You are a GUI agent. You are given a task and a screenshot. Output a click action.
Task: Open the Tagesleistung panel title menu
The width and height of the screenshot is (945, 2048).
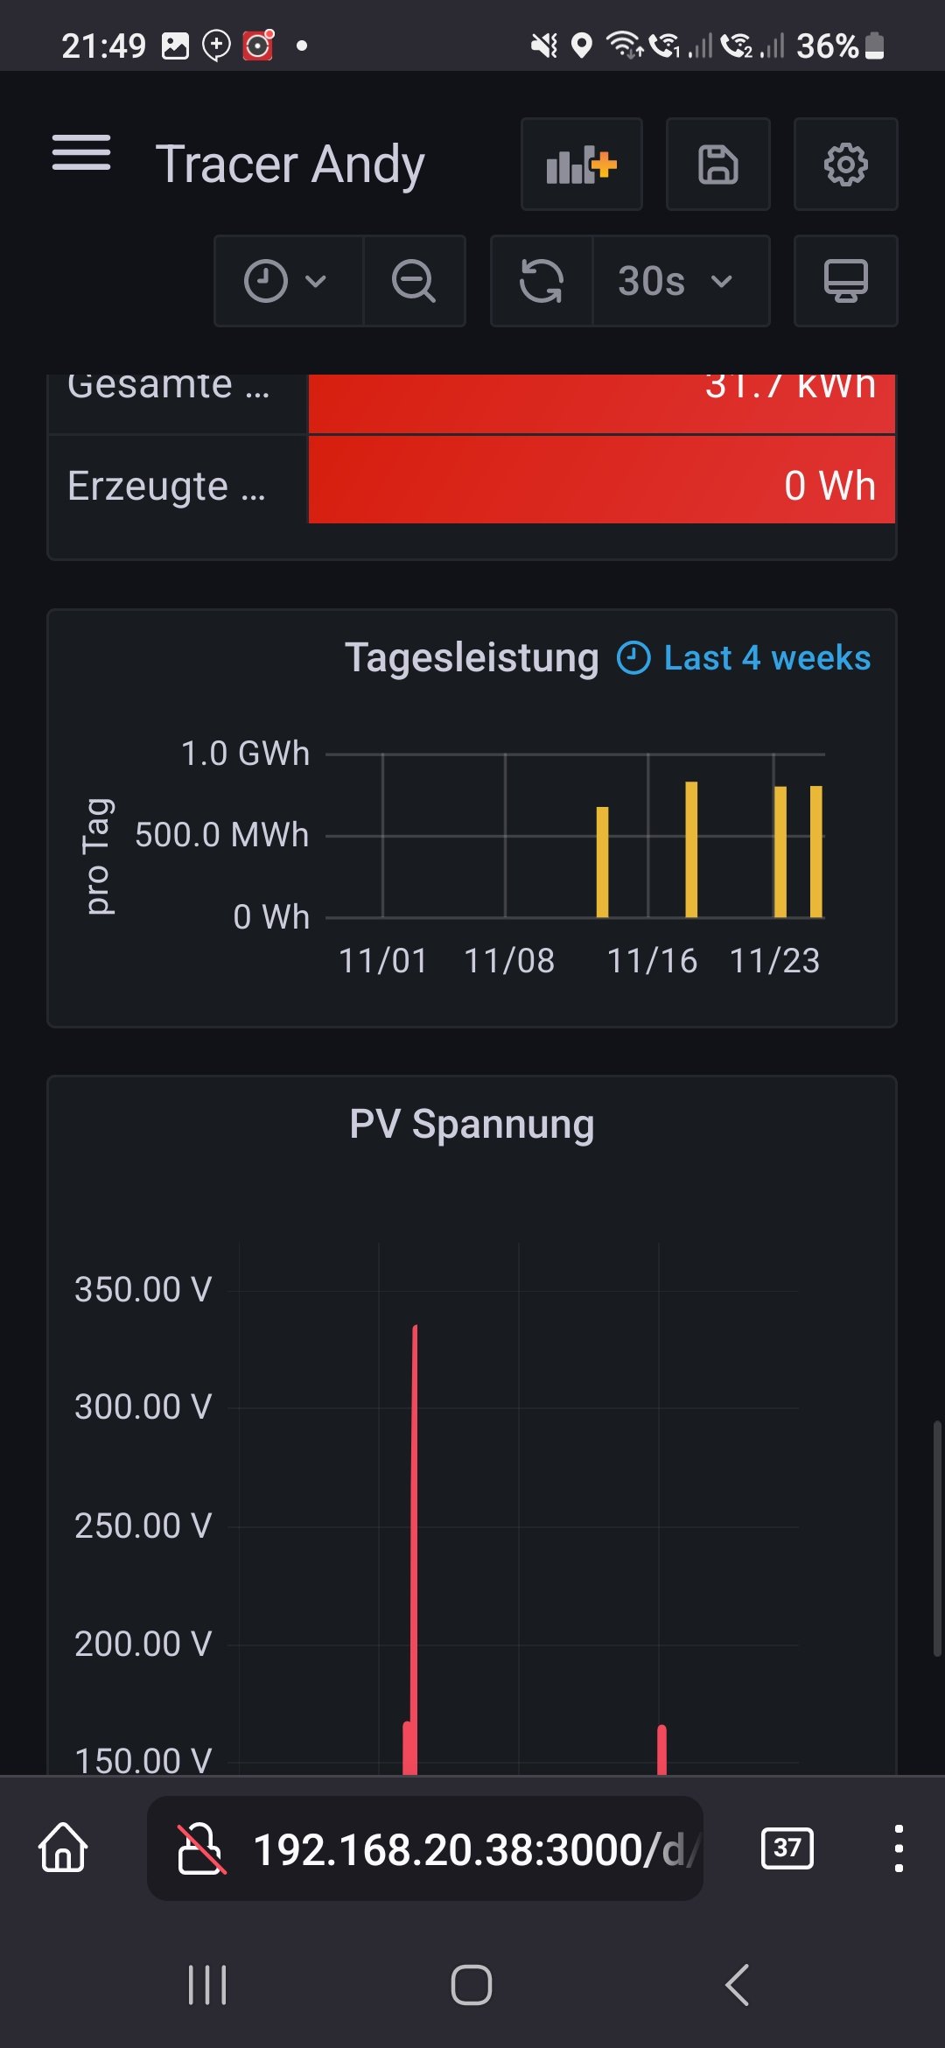[x=472, y=658]
